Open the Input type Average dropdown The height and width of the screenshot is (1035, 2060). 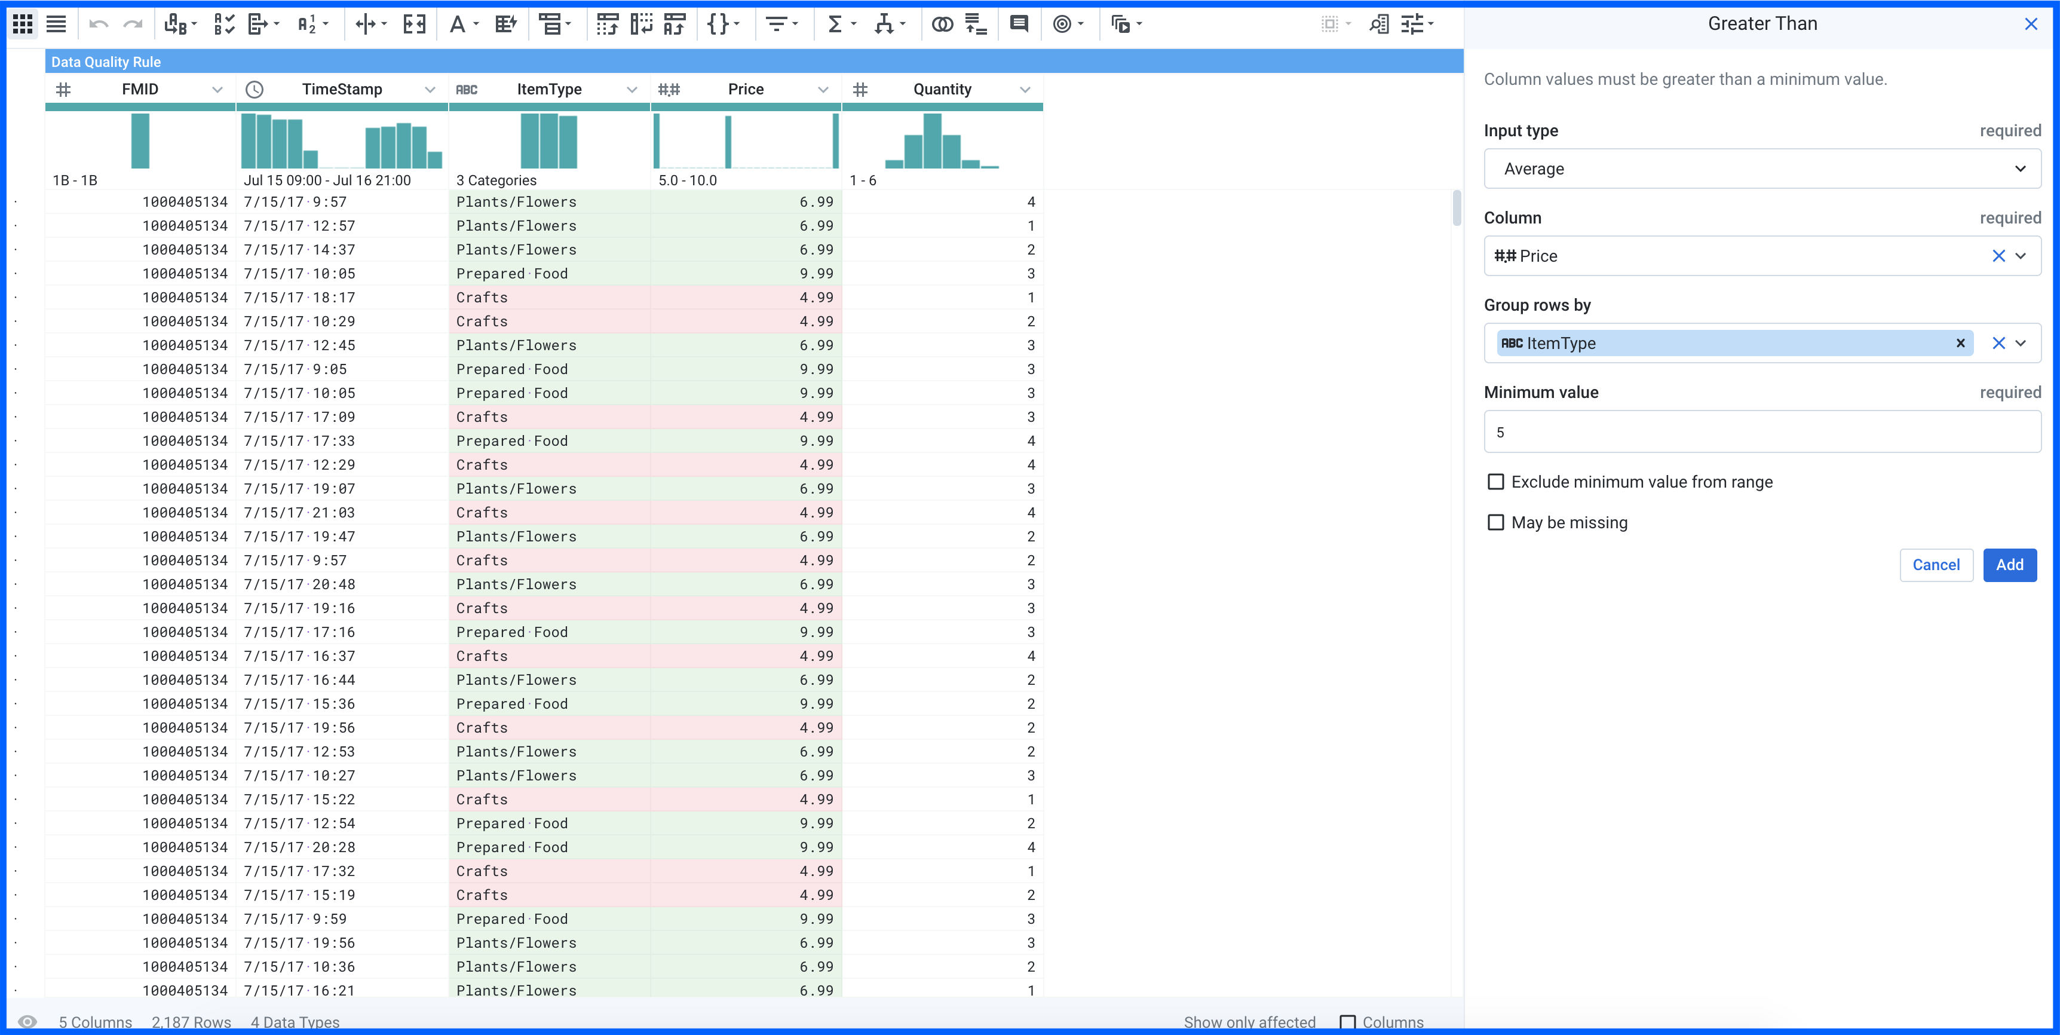1762,169
